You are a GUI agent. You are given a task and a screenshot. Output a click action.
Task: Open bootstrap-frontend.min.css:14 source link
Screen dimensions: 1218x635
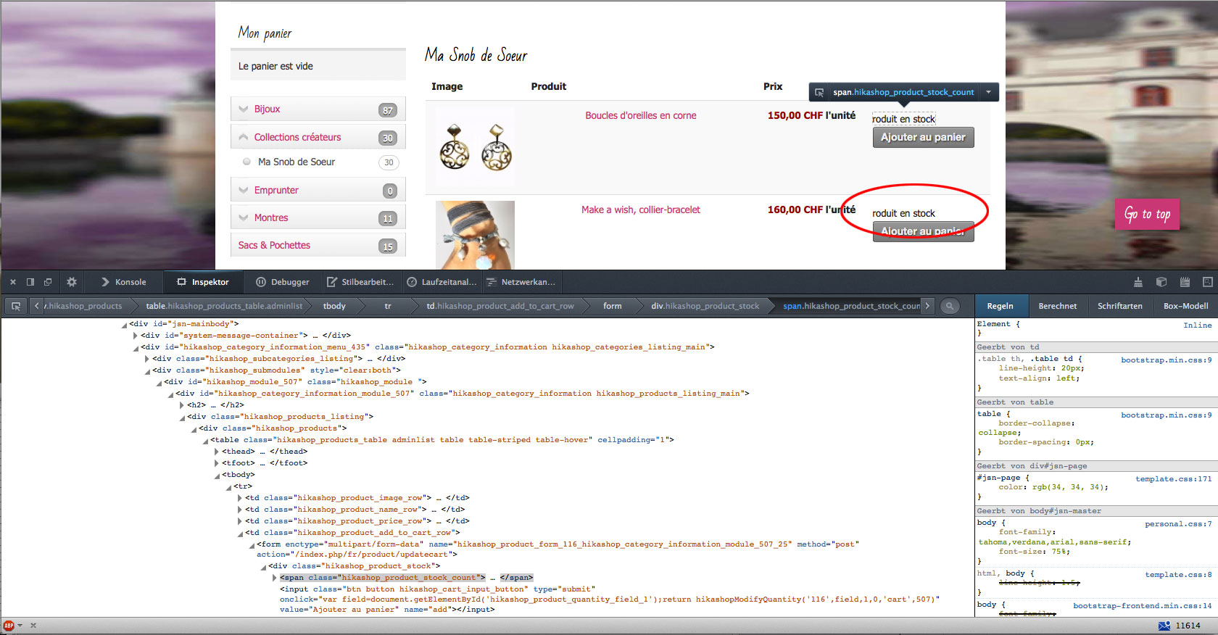(1142, 605)
